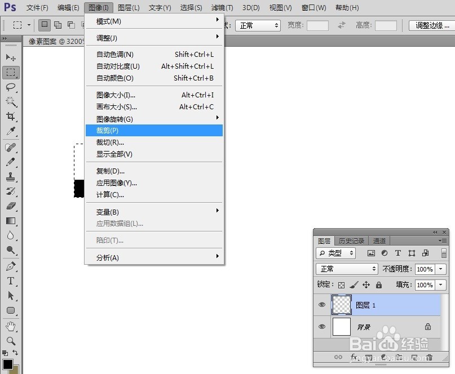The image size is (455, 374).
Task: Toggle lock transparent pixels
Action: click(342, 285)
